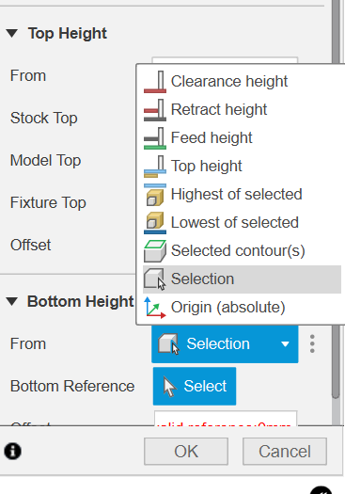The width and height of the screenshot is (345, 494).
Task: Open Bottom Height From Selection dropdown
Action: click(225, 343)
